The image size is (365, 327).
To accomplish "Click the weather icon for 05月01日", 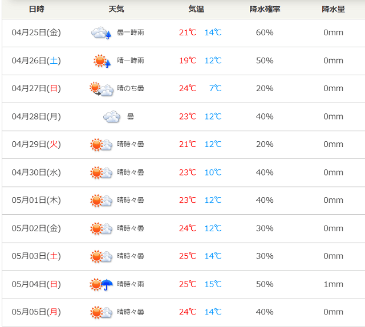I will (x=102, y=201).
